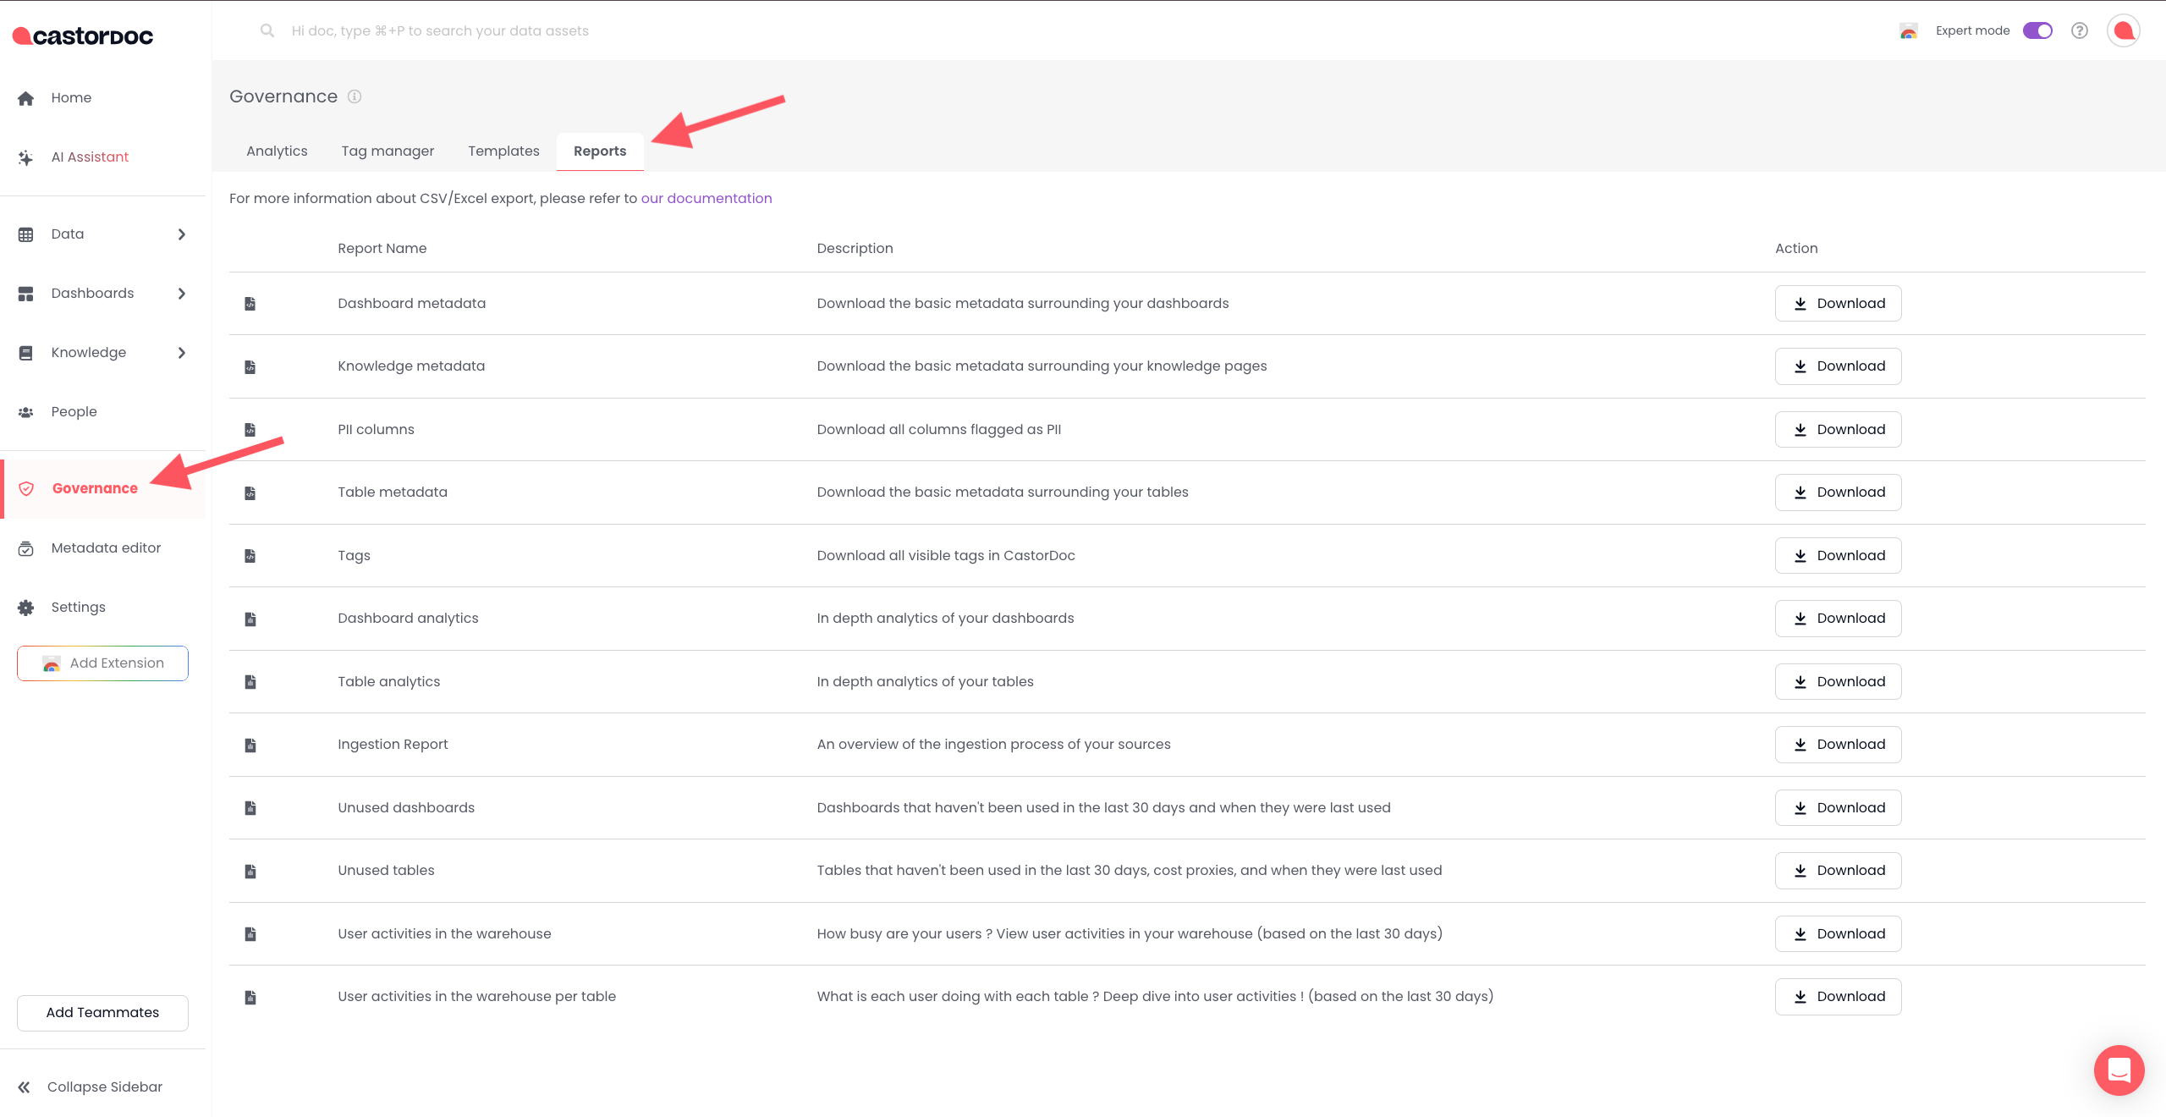Download the PII columns report

(1838, 430)
